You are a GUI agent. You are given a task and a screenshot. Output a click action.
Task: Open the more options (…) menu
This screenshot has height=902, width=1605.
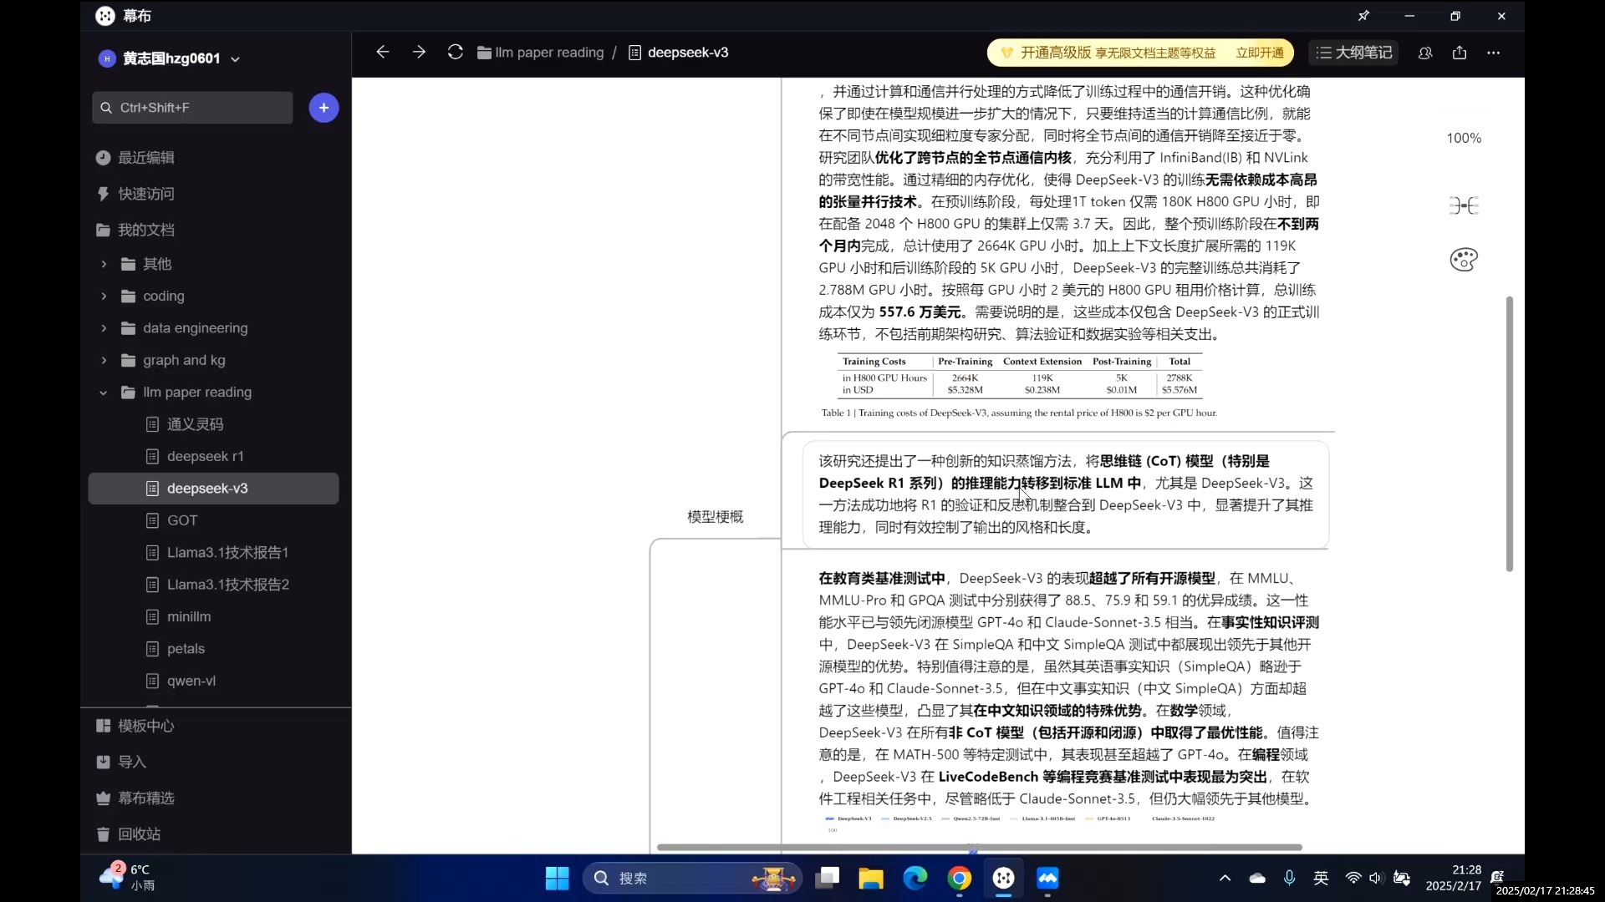pyautogui.click(x=1495, y=53)
